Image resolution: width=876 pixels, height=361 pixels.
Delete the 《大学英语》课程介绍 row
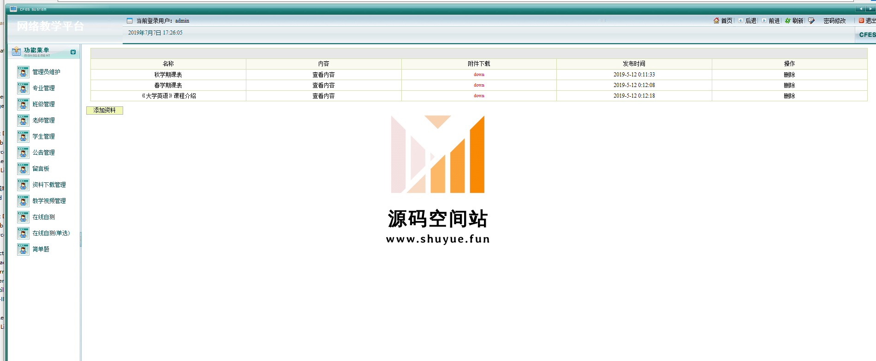(789, 96)
